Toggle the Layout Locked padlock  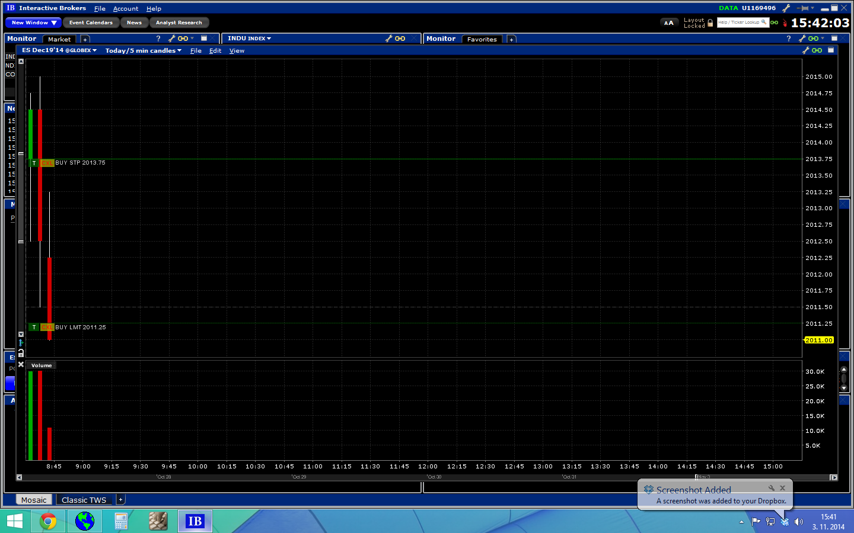pos(710,23)
